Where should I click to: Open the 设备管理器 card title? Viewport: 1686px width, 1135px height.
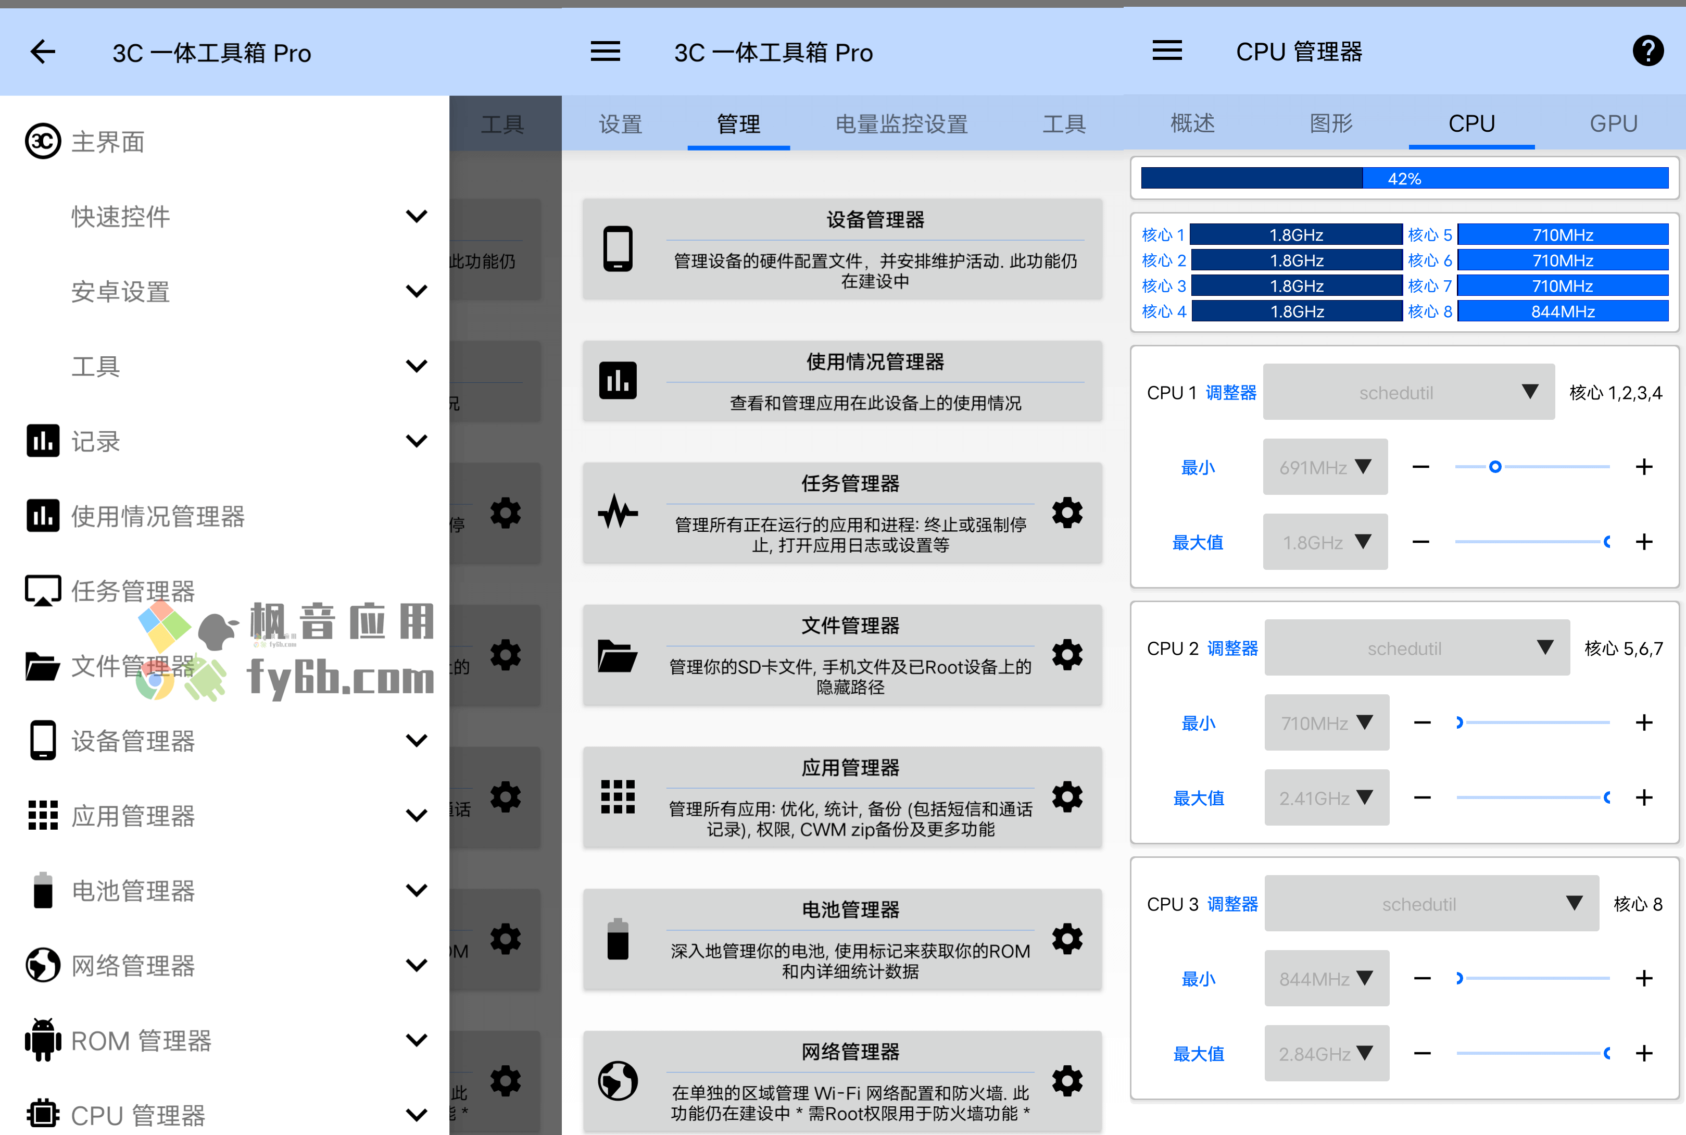tap(875, 219)
